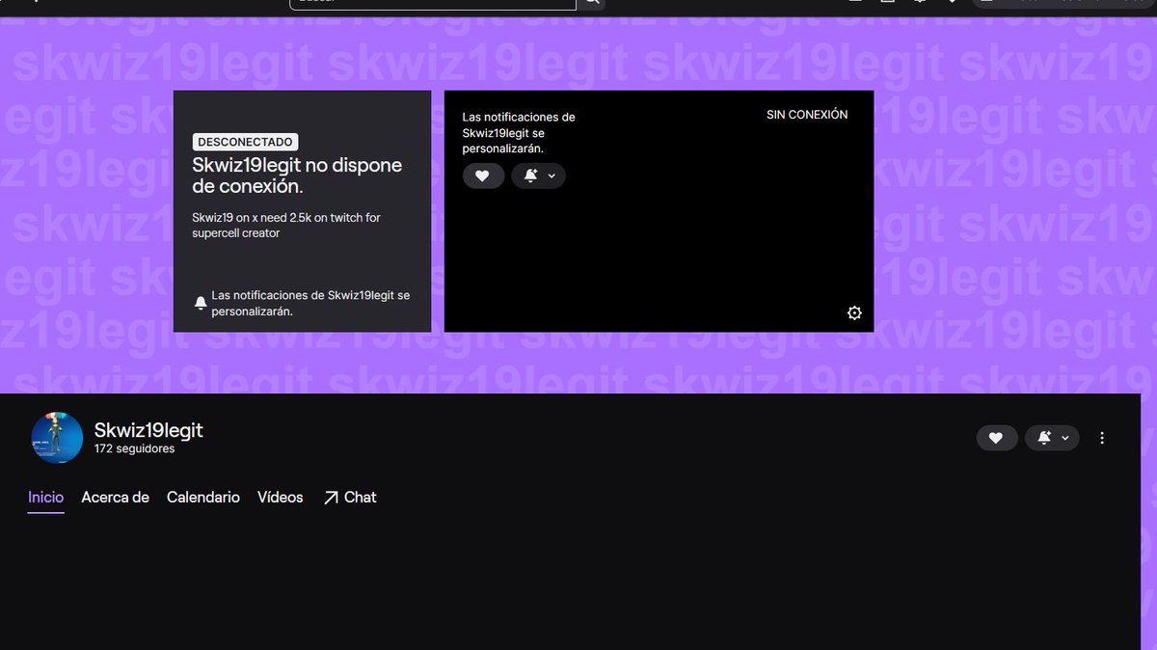This screenshot has height=650, width=1157.
Task: Open the player settings gear
Action: tap(854, 312)
